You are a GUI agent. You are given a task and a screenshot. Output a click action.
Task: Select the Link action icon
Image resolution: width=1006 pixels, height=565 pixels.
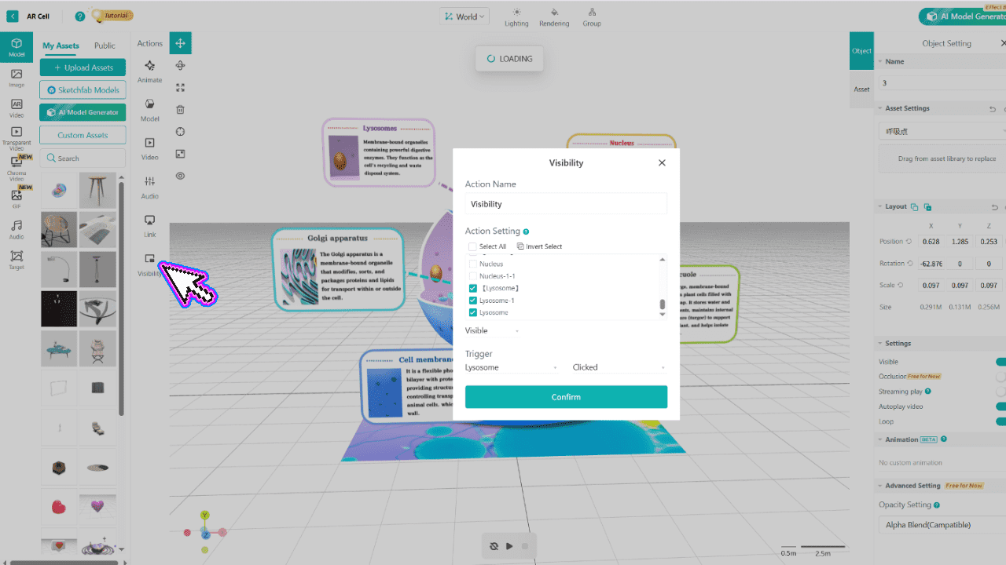pyautogui.click(x=149, y=221)
